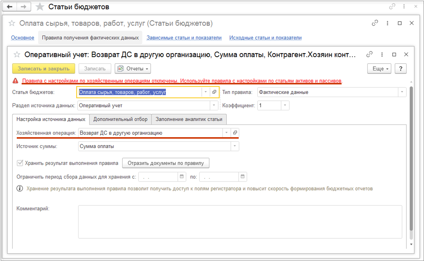
Task: Open three-dot menu in top title bar
Action: click(x=404, y=6)
